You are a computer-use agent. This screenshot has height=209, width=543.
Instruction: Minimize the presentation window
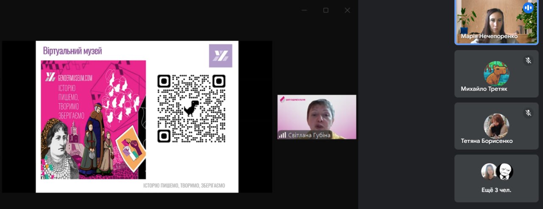pyautogui.click(x=304, y=10)
